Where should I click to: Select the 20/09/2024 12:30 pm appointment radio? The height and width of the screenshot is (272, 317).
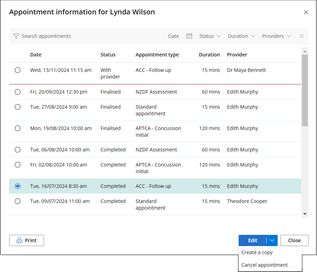pyautogui.click(x=18, y=92)
